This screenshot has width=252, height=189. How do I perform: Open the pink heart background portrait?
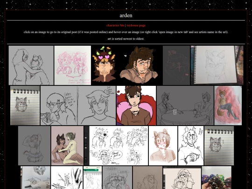click(x=136, y=105)
